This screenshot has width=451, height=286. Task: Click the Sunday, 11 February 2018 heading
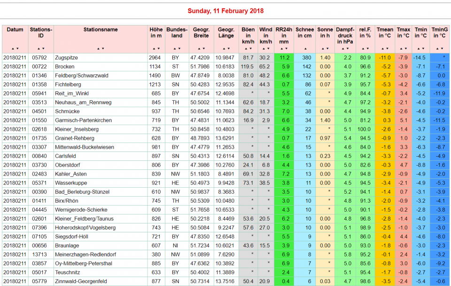point(225,11)
